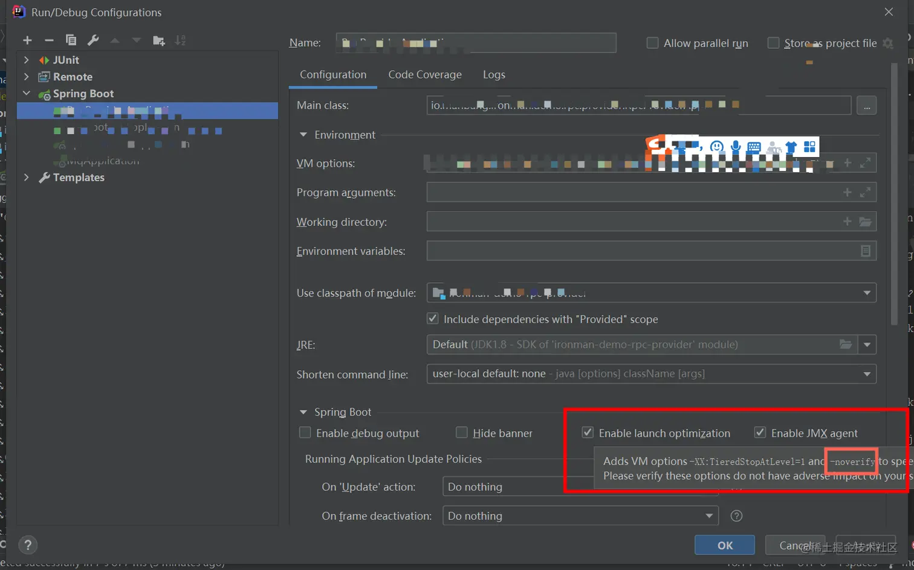
Task: Open help for frame deactivation policy
Action: [x=736, y=516]
